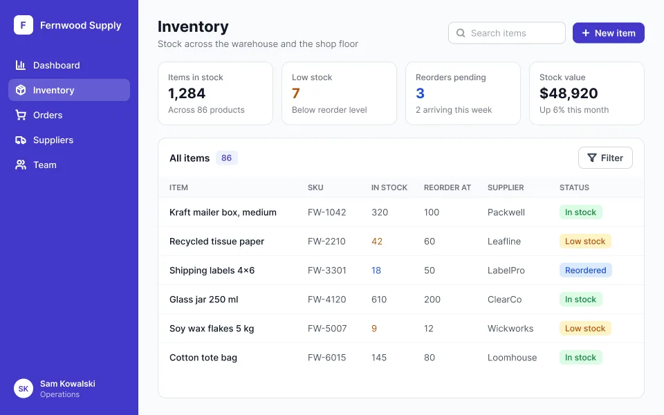Click SKU FW-3301

[x=327, y=270]
